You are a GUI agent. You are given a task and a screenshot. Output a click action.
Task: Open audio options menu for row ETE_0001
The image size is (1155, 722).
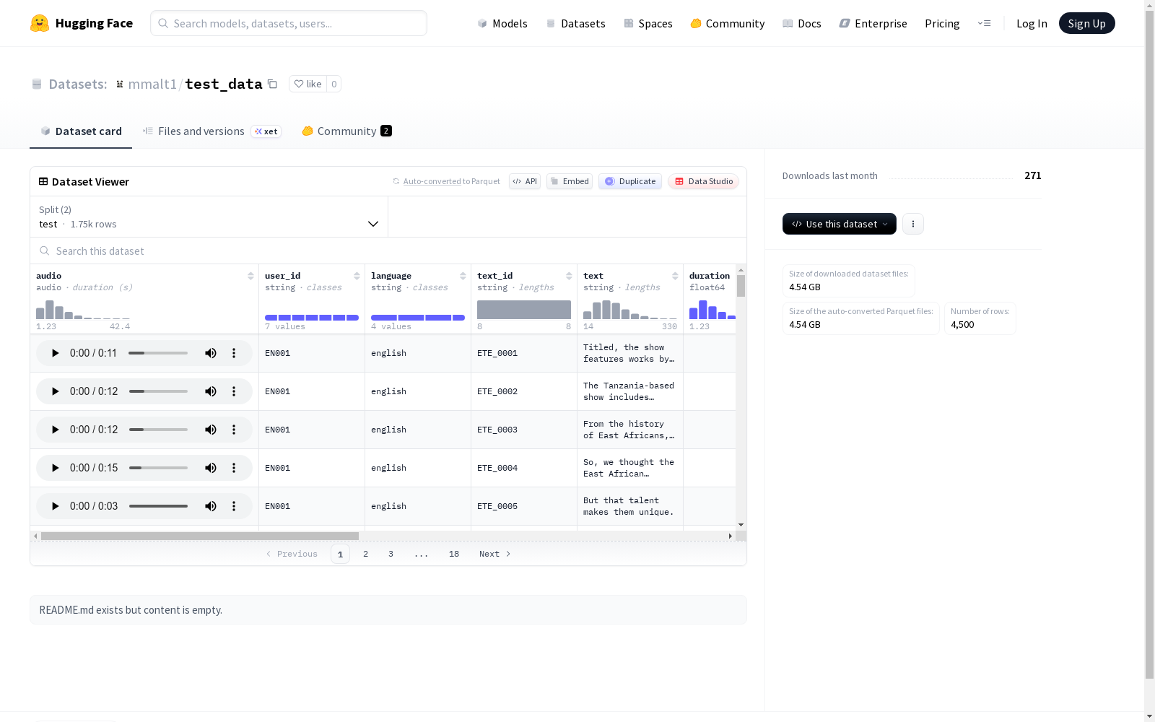234,353
